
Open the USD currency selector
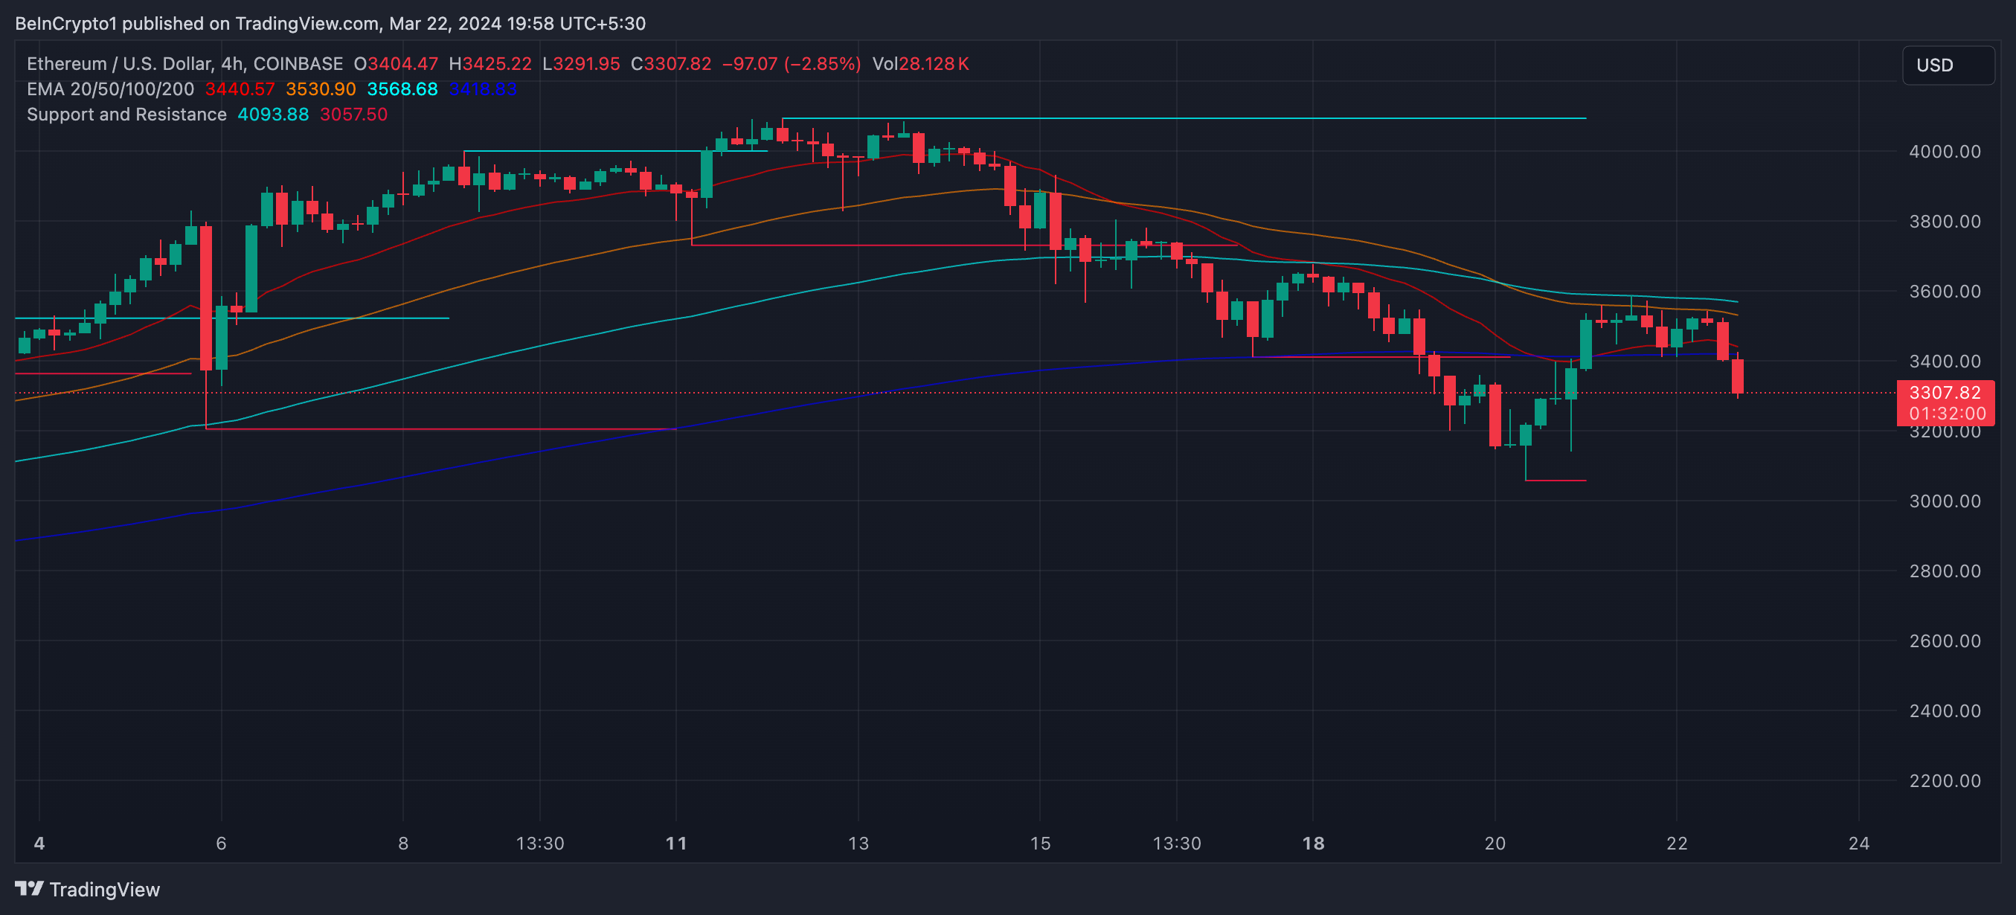pos(1946,65)
